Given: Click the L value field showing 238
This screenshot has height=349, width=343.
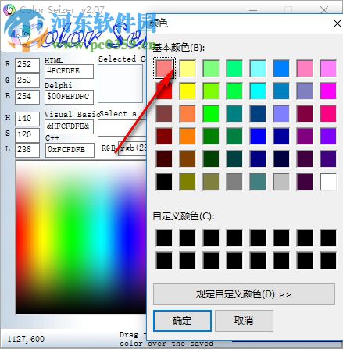Looking at the screenshot, I should click(27, 150).
